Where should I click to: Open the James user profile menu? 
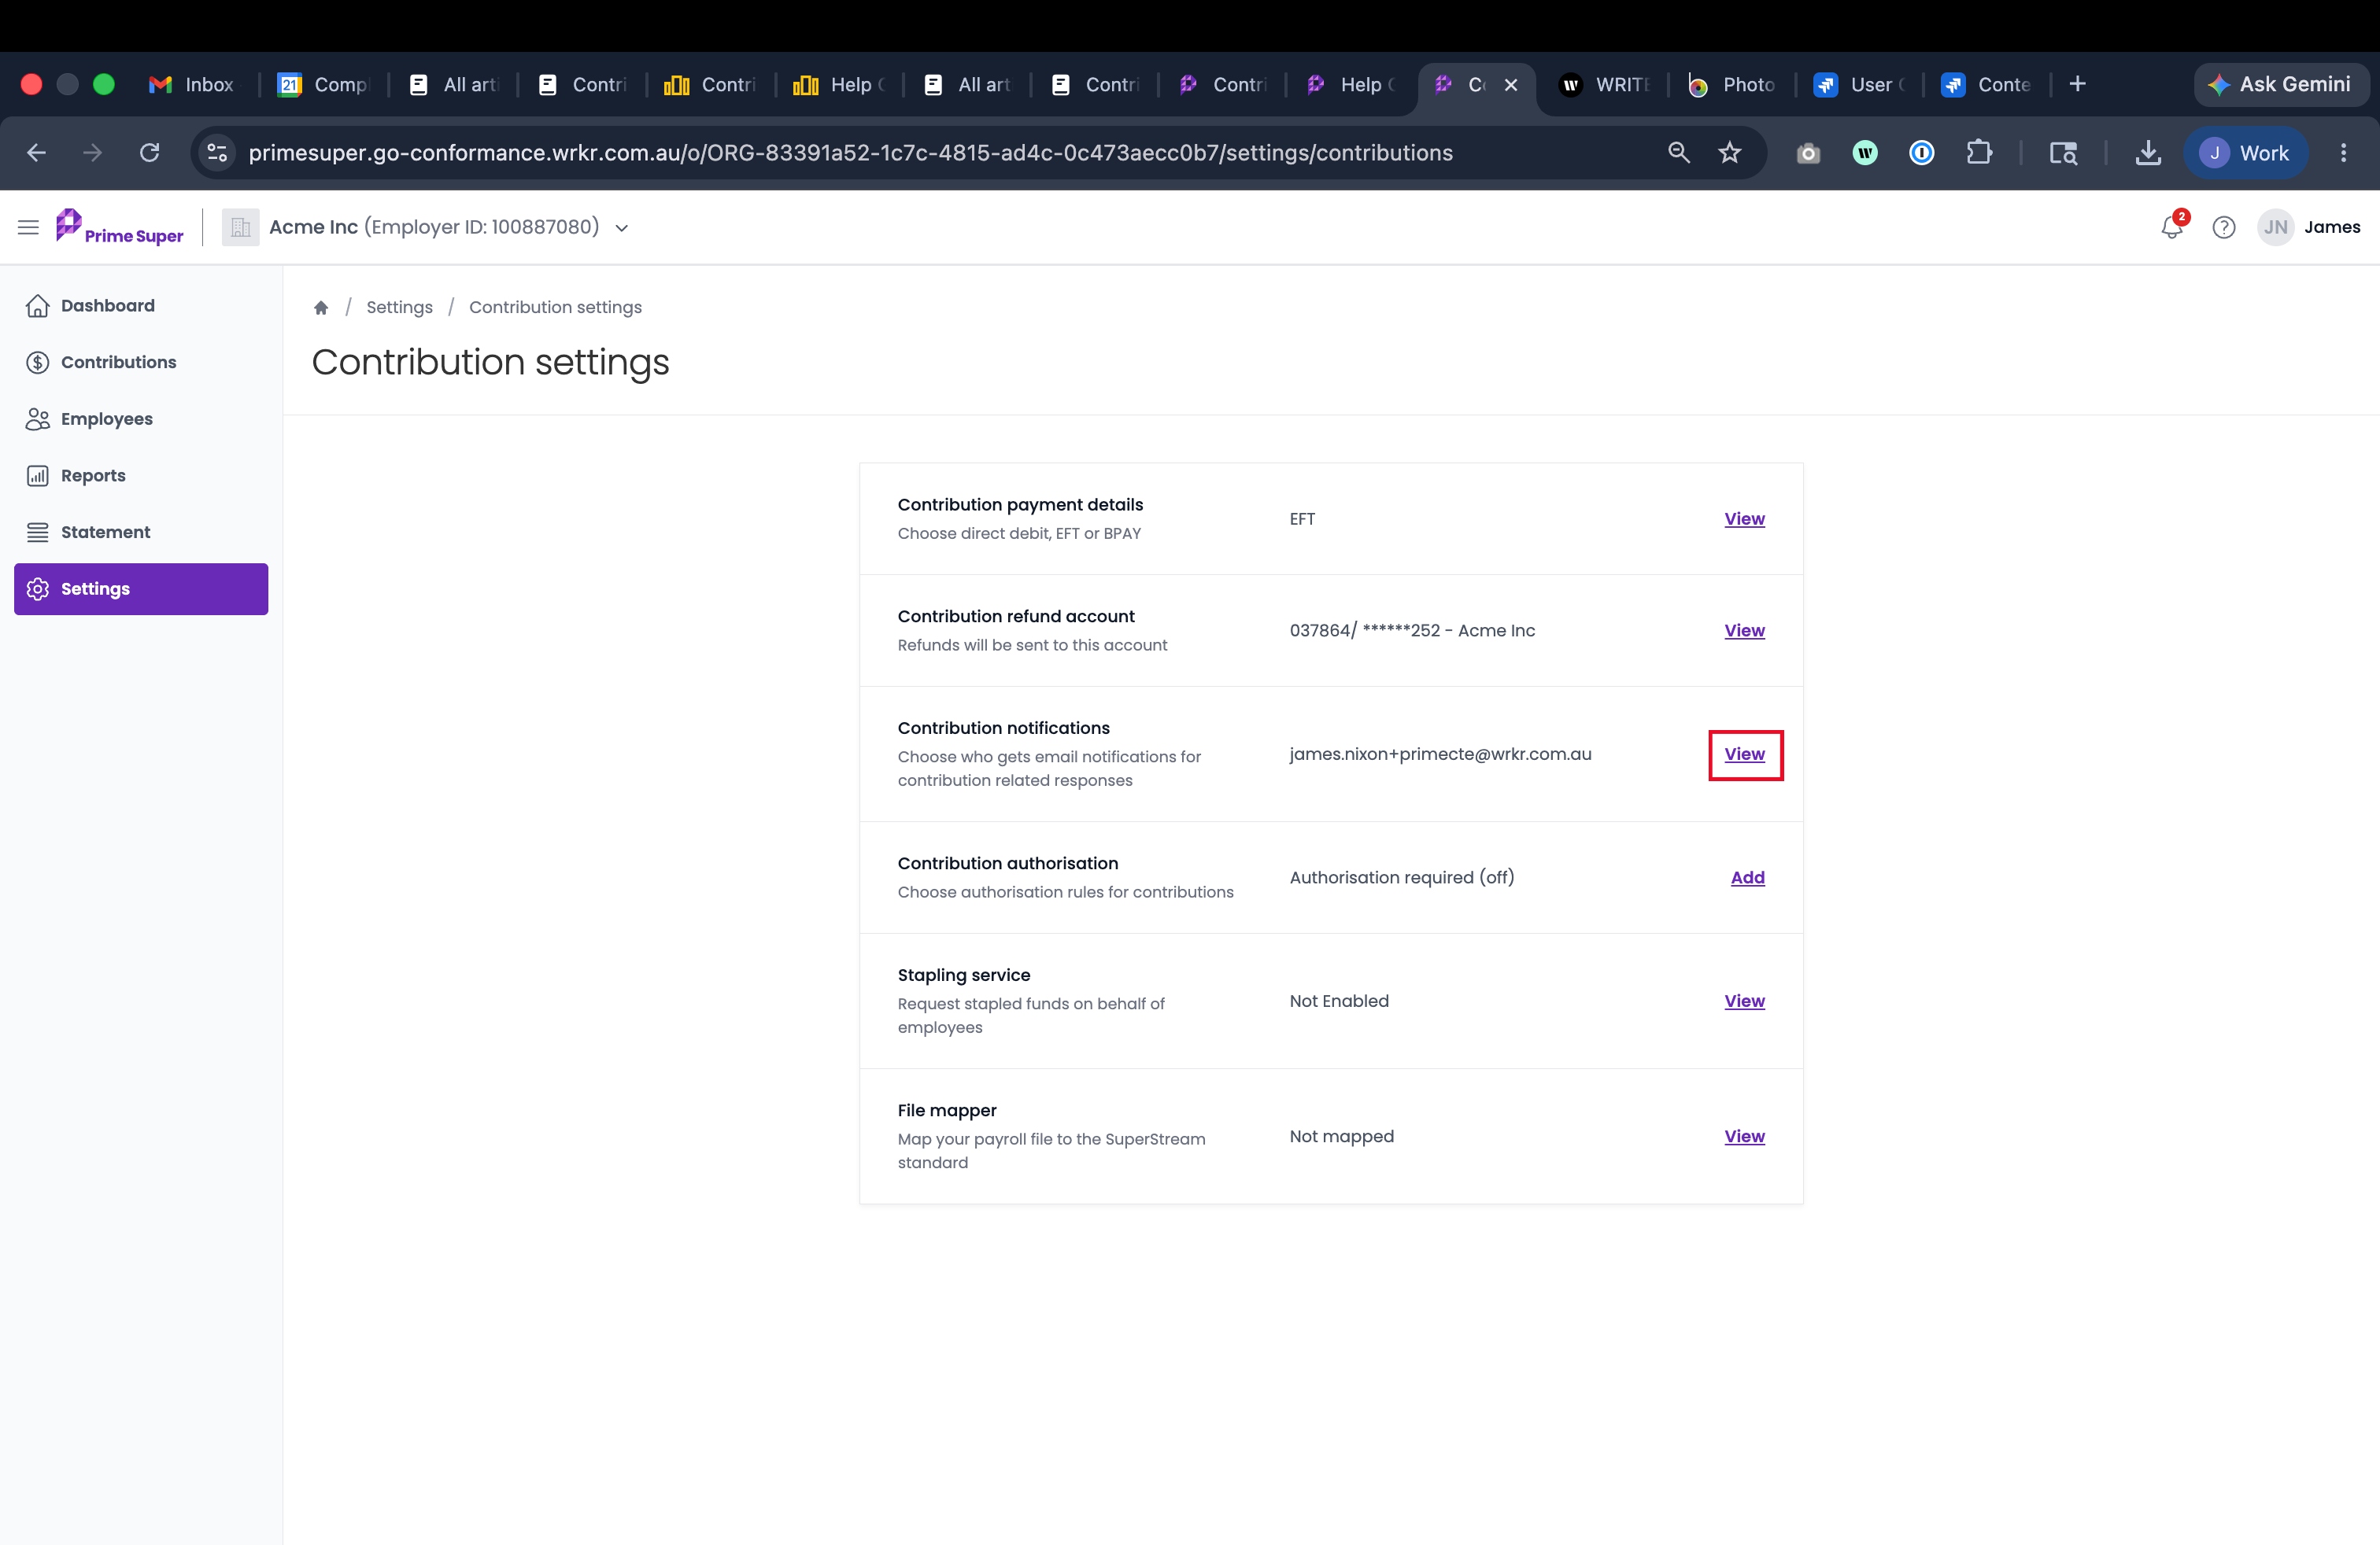point(2308,228)
